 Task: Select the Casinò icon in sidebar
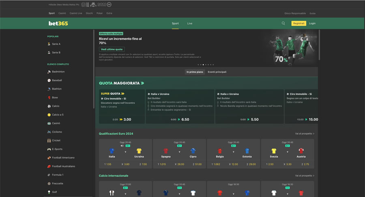49,123
